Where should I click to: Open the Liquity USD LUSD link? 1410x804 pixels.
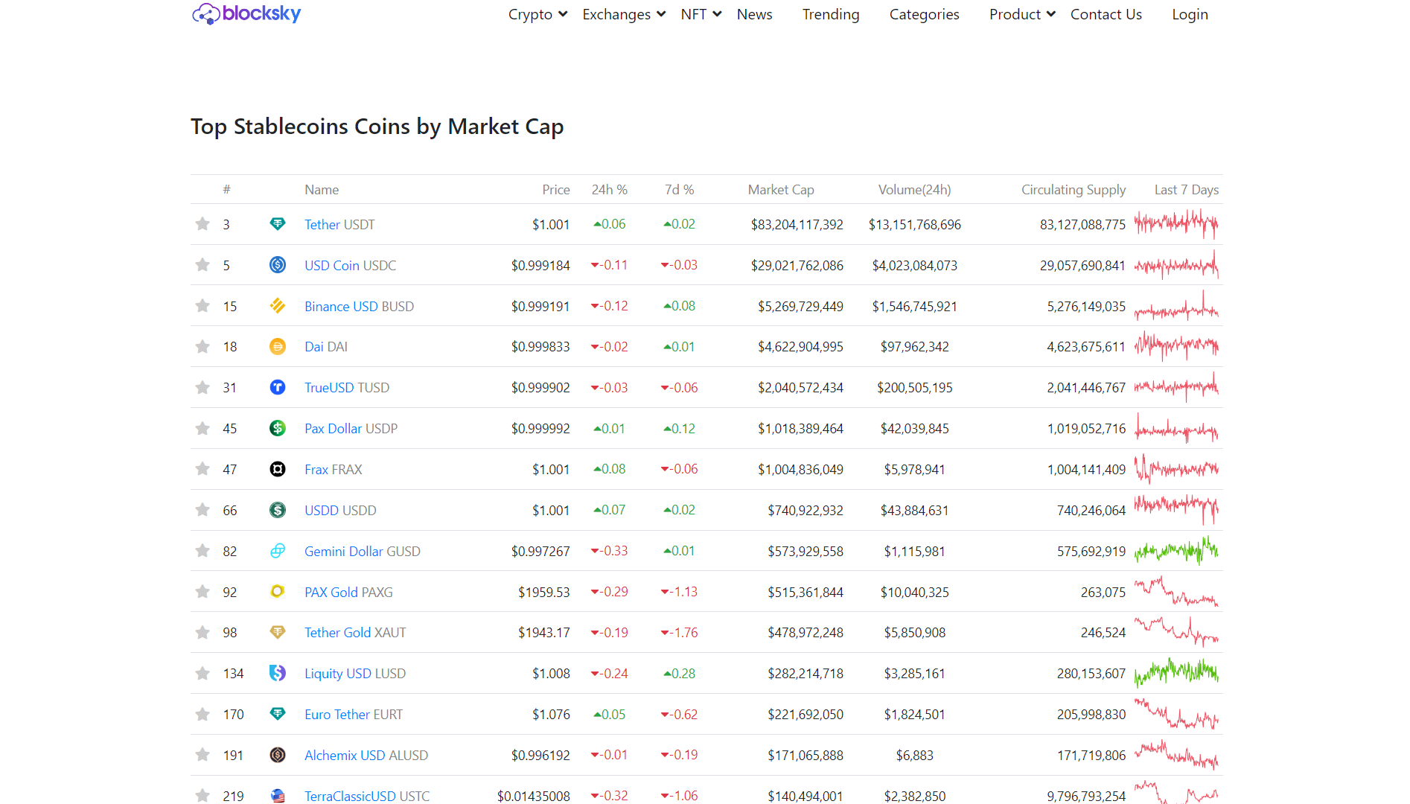[355, 674]
